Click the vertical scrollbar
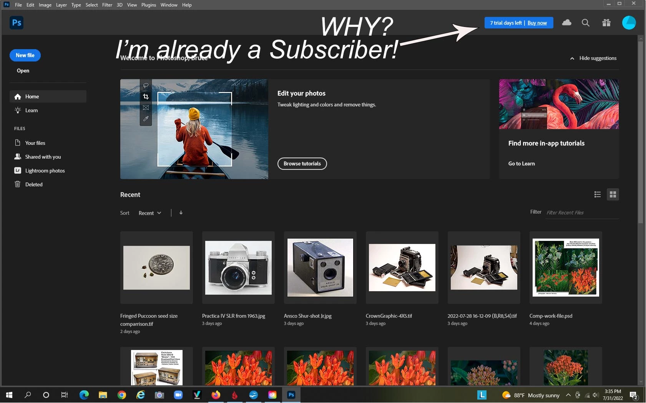Image resolution: width=646 pixels, height=403 pixels. click(641, 133)
